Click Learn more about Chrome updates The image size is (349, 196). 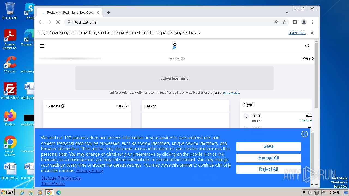click(x=297, y=33)
